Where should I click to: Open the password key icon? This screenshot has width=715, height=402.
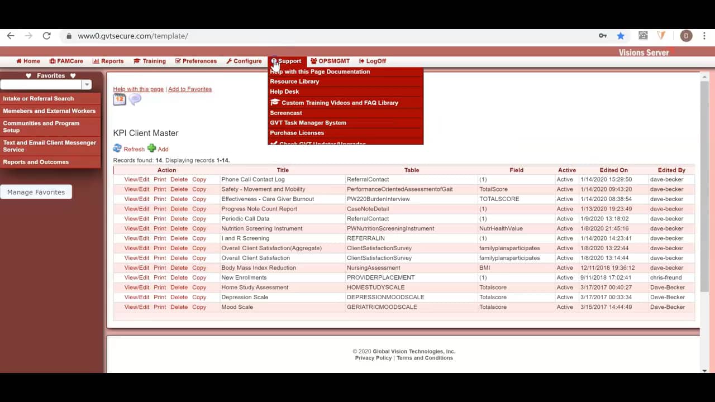[x=603, y=36]
